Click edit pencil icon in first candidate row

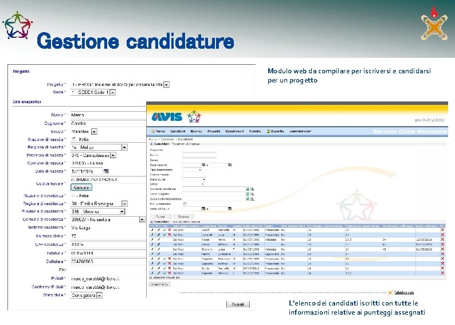point(152,230)
